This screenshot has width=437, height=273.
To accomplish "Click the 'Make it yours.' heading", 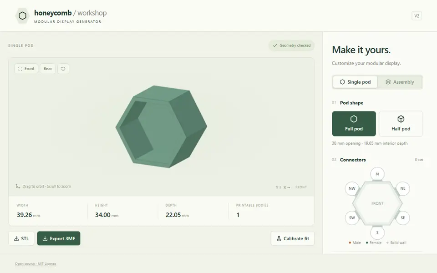I will 361,50.
